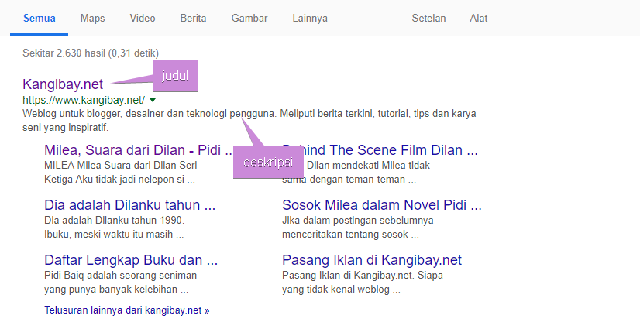640x329 pixels.
Task: Click snippet Pasang Iklan di Kangibay.net. Siapa
Action: point(363,282)
